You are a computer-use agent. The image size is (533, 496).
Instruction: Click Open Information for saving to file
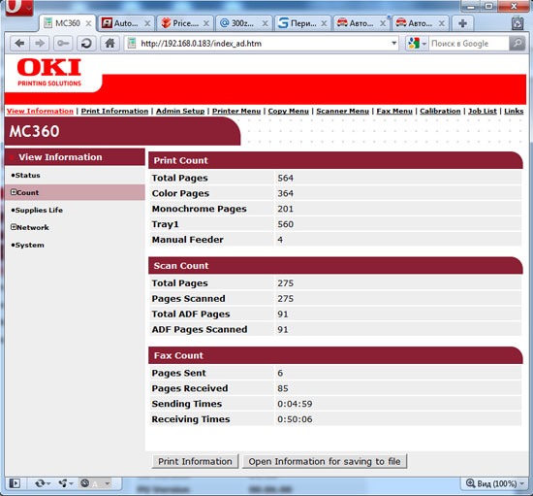click(325, 461)
